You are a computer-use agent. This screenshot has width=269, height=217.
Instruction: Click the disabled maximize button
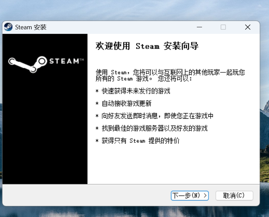pyautogui.click(x=223, y=27)
